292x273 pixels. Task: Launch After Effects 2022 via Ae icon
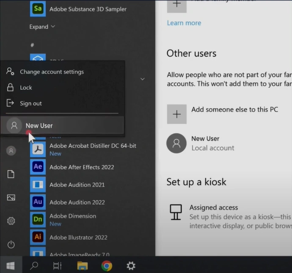[38, 167]
